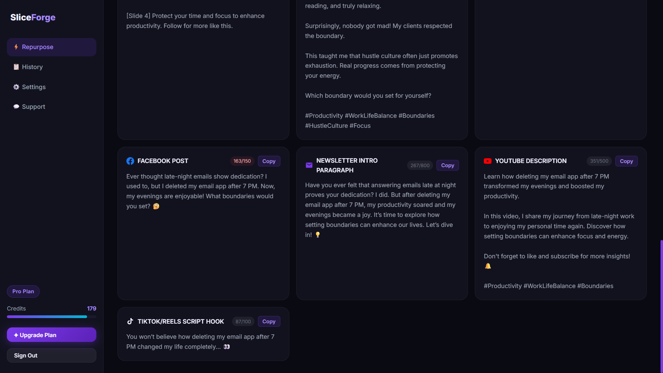Viewport: 663px width, 373px height.
Task: Click the Repurpose lightning bolt icon
Action: tap(16, 47)
